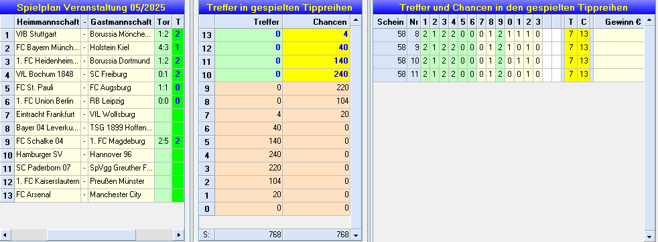The image size is (658, 242).
Task: Click the 0:1 score for Bochum match
Action: click(163, 74)
